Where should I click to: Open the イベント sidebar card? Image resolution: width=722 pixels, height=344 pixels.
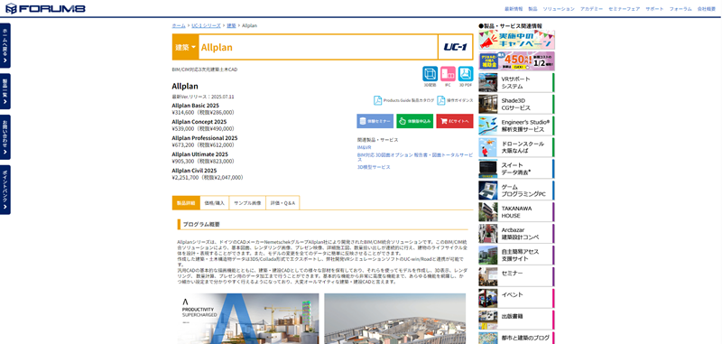(516, 298)
